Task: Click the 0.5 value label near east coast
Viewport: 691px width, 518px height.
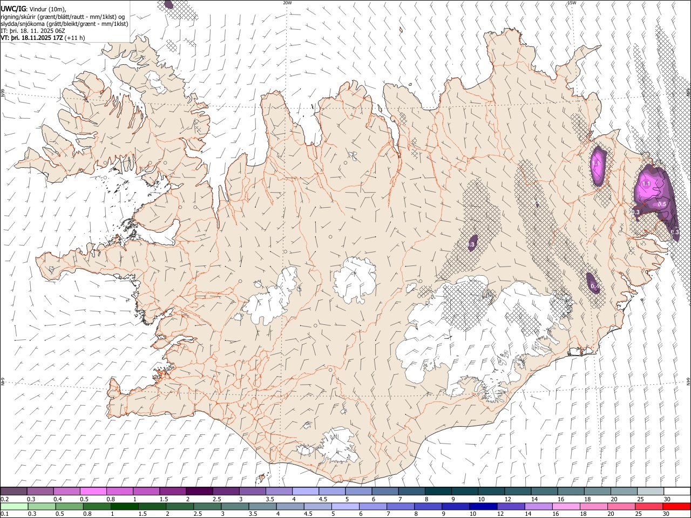Action: [661, 205]
